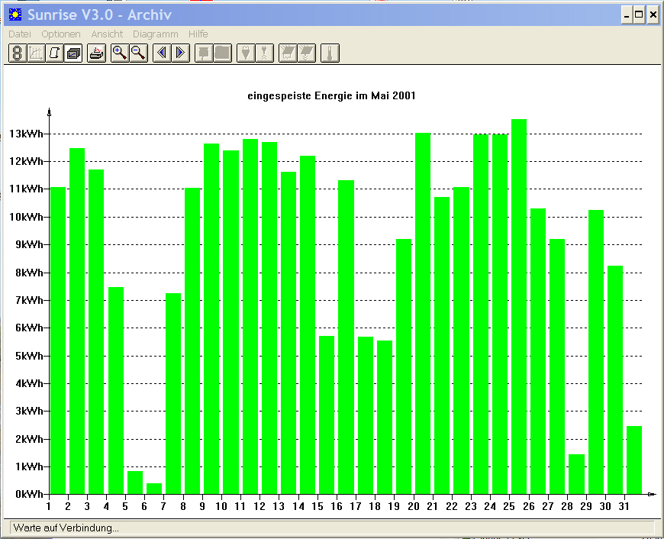This screenshot has width=664, height=539.
Task: Click the greyed thermometer icon
Action: (330, 53)
